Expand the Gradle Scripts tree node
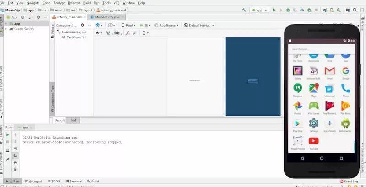Screen dimensions: 366x187 click(5, 29)
